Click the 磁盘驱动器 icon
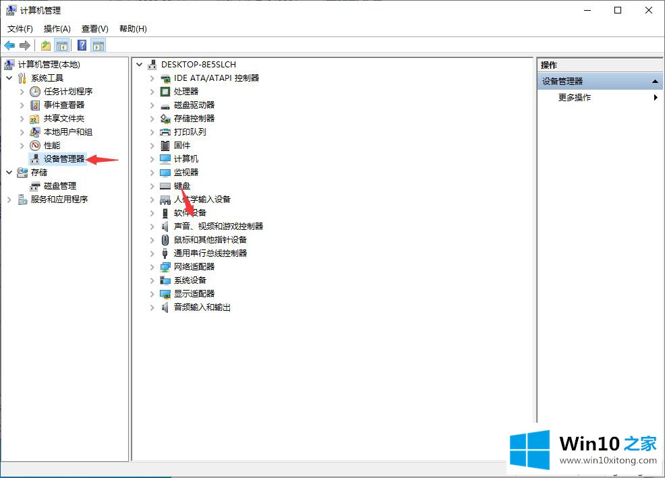The width and height of the screenshot is (665, 478). (165, 106)
